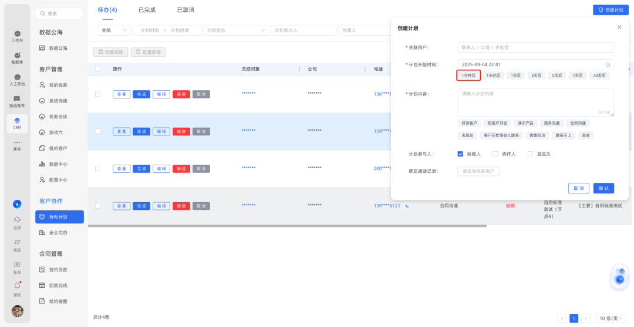
Task: Close the 创建计划 dialog with X icon
Action: (619, 28)
